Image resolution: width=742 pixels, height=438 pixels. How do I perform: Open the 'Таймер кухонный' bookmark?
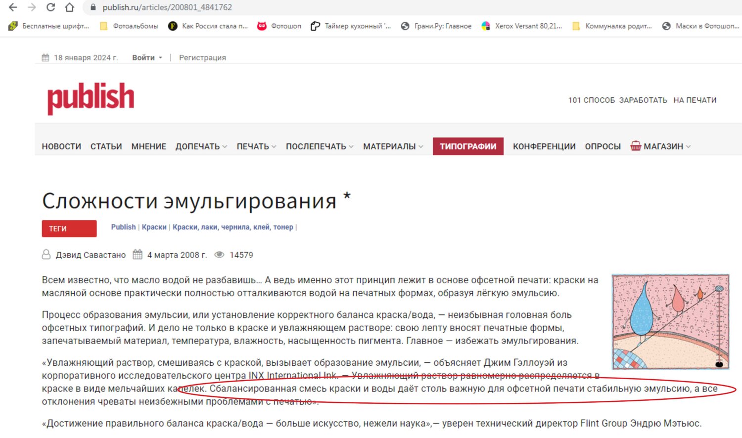coord(350,26)
